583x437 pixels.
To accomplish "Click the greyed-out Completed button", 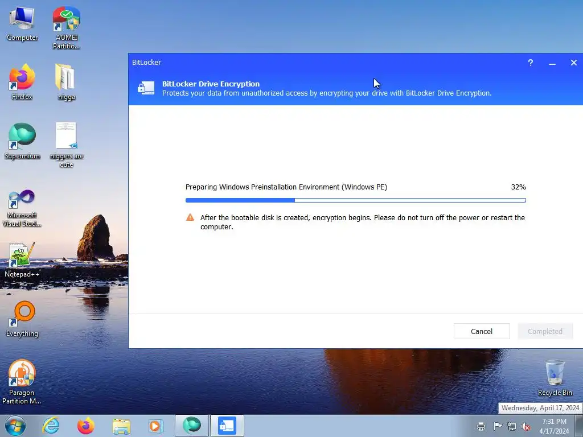I will pos(545,331).
